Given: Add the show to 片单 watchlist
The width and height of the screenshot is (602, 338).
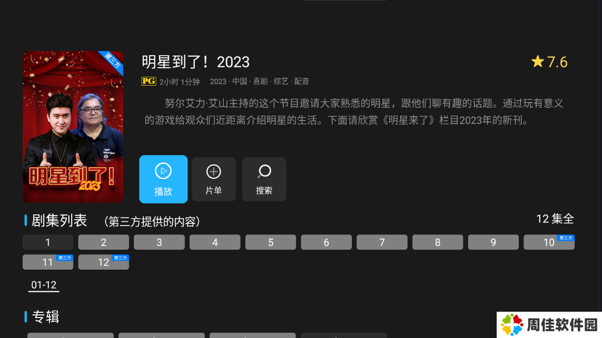Looking at the screenshot, I should coord(214,179).
